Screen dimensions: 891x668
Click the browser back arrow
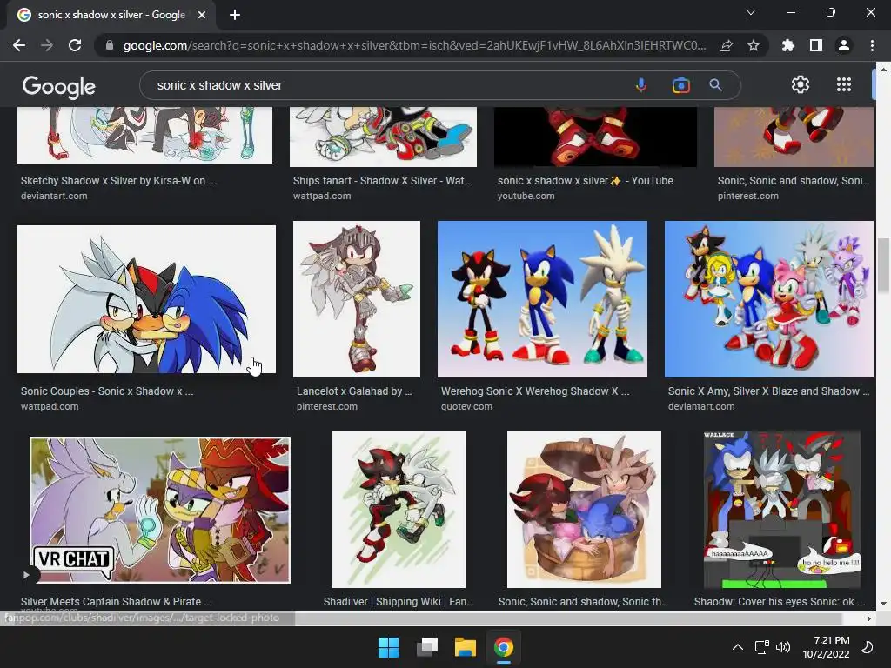[x=19, y=45]
